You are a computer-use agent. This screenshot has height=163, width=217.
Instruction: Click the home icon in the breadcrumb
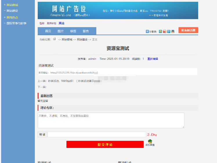coord(55,39)
